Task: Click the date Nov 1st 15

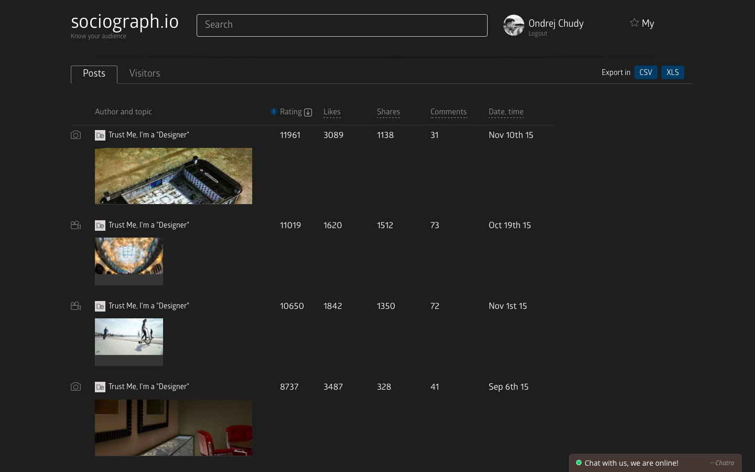Action: (508, 306)
